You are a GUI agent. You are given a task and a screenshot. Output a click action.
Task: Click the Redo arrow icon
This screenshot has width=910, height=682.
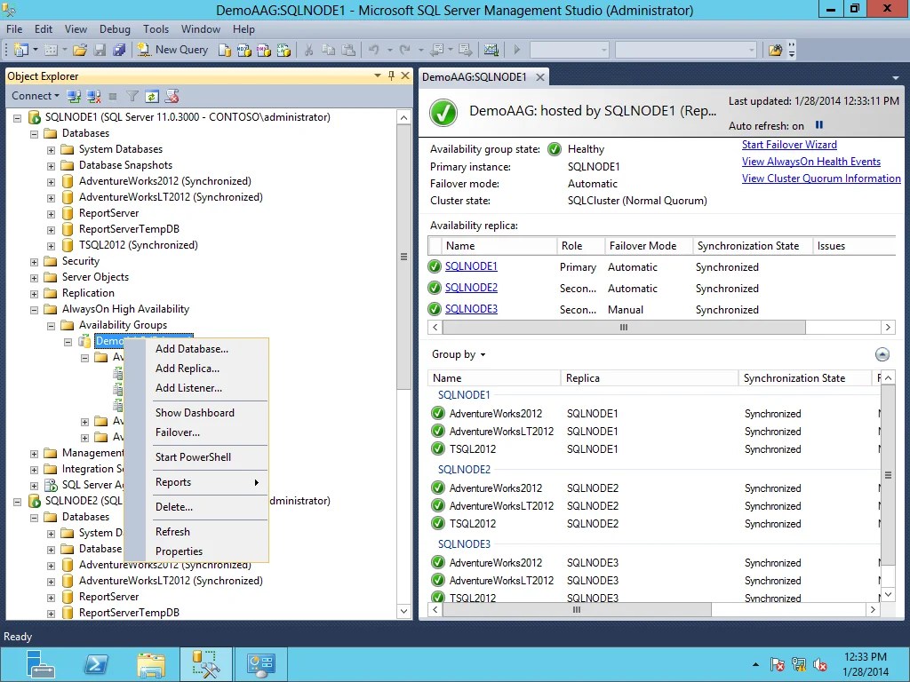(x=405, y=51)
